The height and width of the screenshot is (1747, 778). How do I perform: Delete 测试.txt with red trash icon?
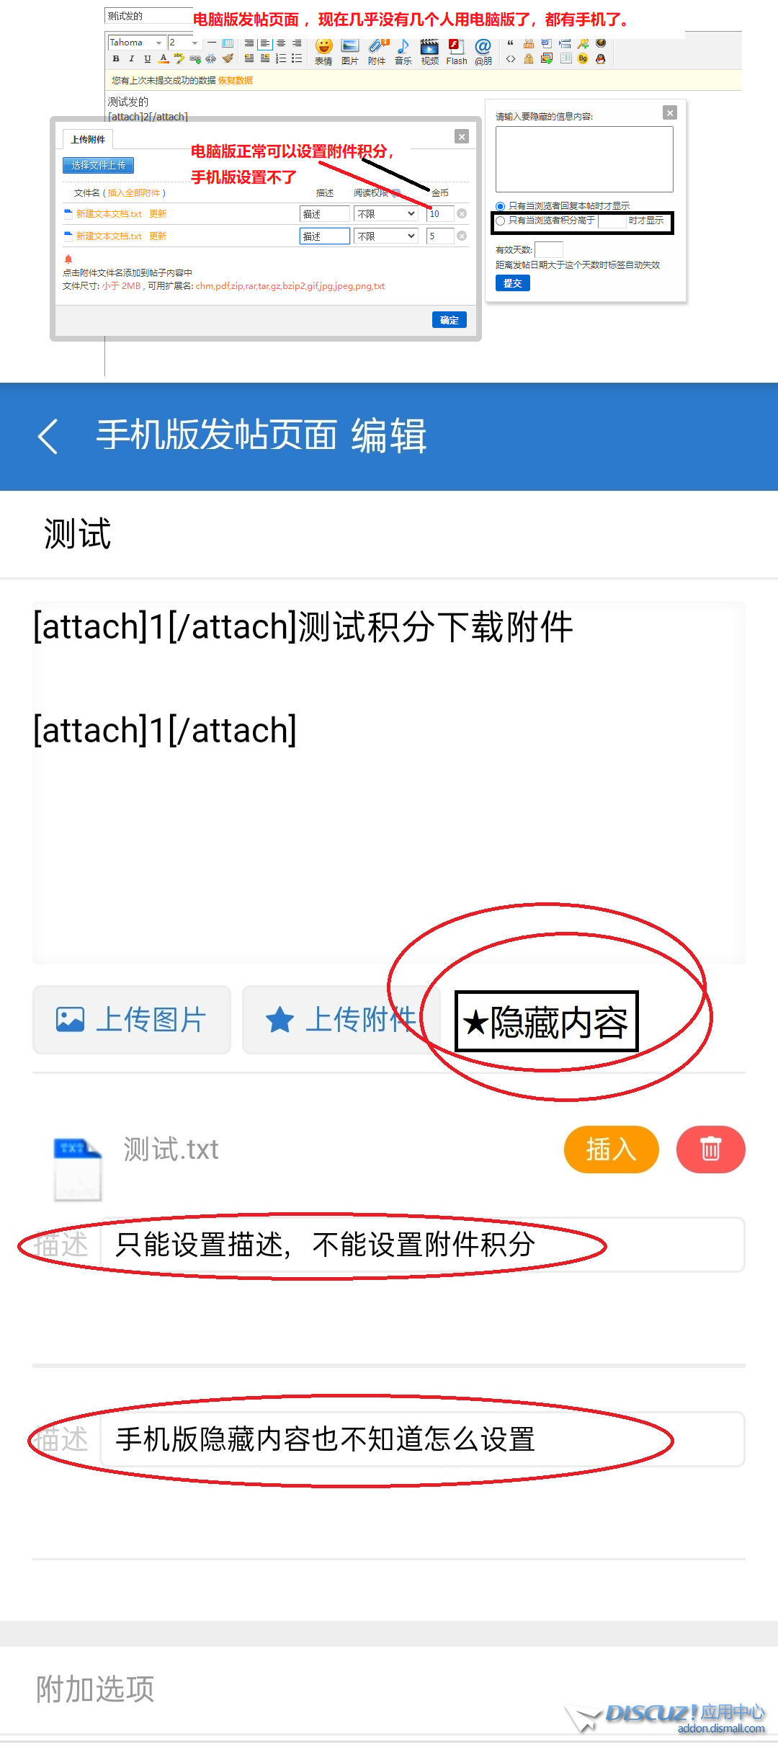pos(710,1149)
